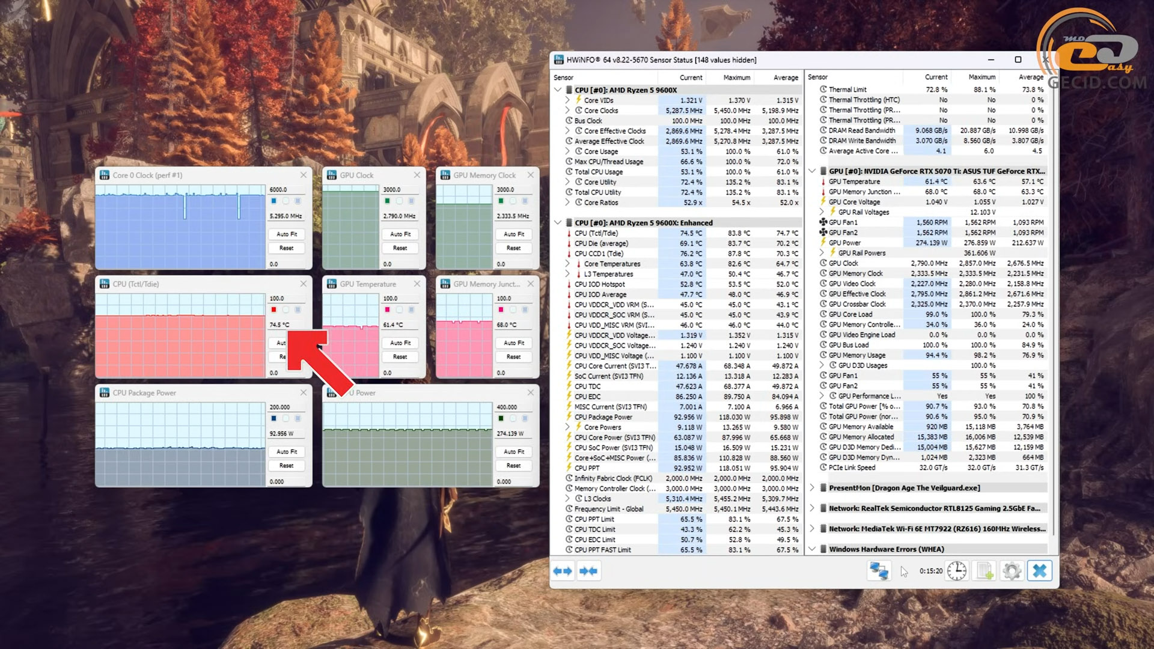Click Auto Fit in Core 0 Clock graph

(x=287, y=234)
